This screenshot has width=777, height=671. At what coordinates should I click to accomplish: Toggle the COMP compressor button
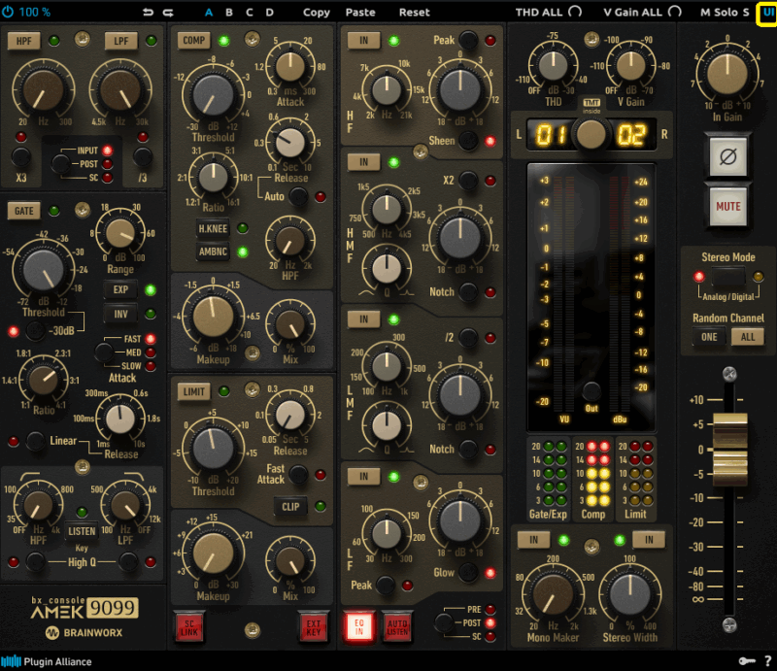(193, 40)
